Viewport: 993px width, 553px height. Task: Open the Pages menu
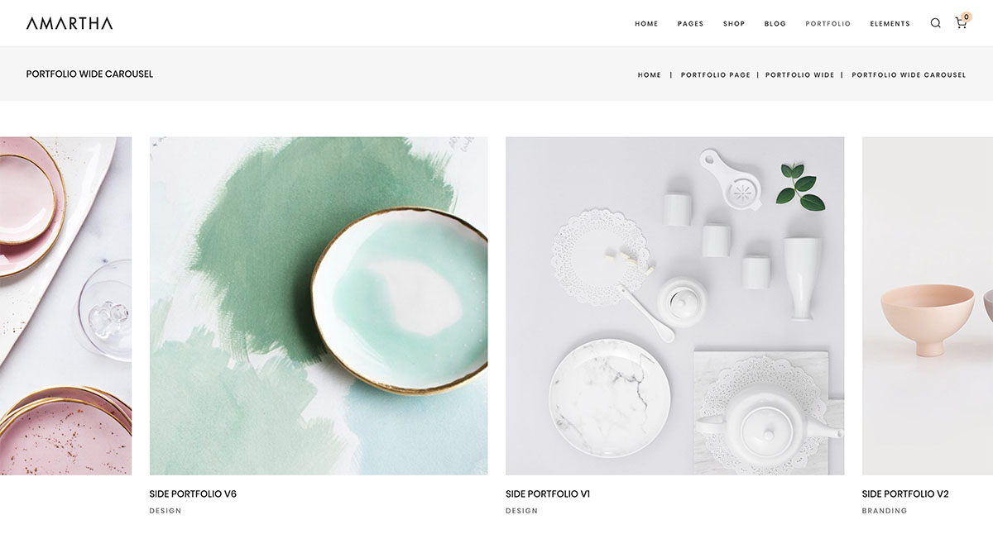click(690, 24)
